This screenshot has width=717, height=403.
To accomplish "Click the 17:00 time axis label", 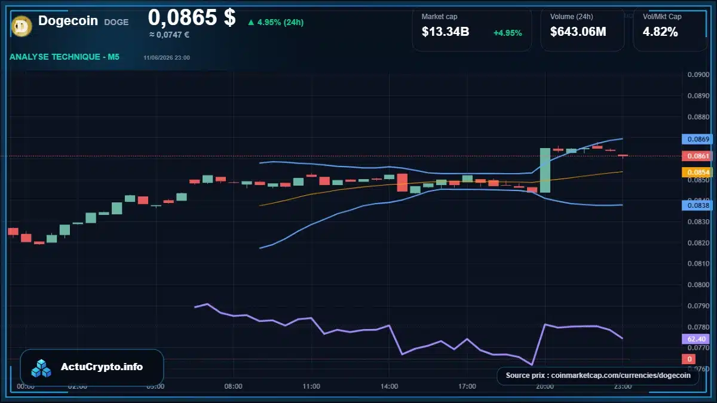I will click(467, 386).
